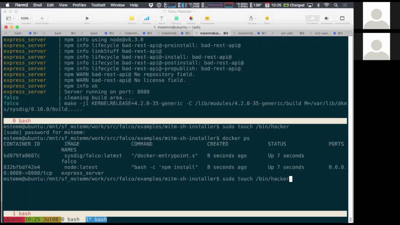Click 'Server running on port: 8080' line
The width and height of the screenshot is (400, 225).
(107, 92)
